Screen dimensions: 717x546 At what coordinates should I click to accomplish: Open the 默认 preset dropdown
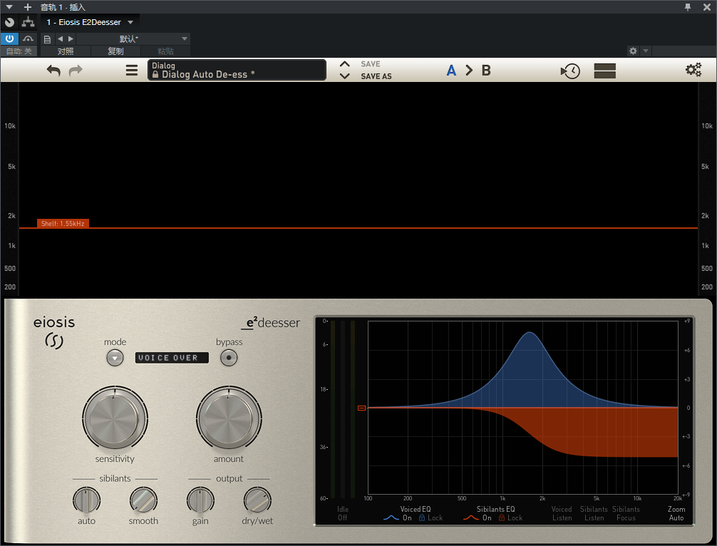[x=133, y=39]
